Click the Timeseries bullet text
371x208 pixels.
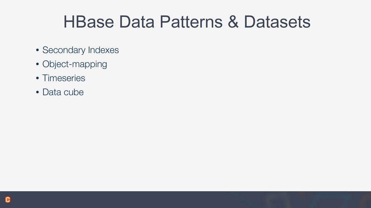click(64, 78)
